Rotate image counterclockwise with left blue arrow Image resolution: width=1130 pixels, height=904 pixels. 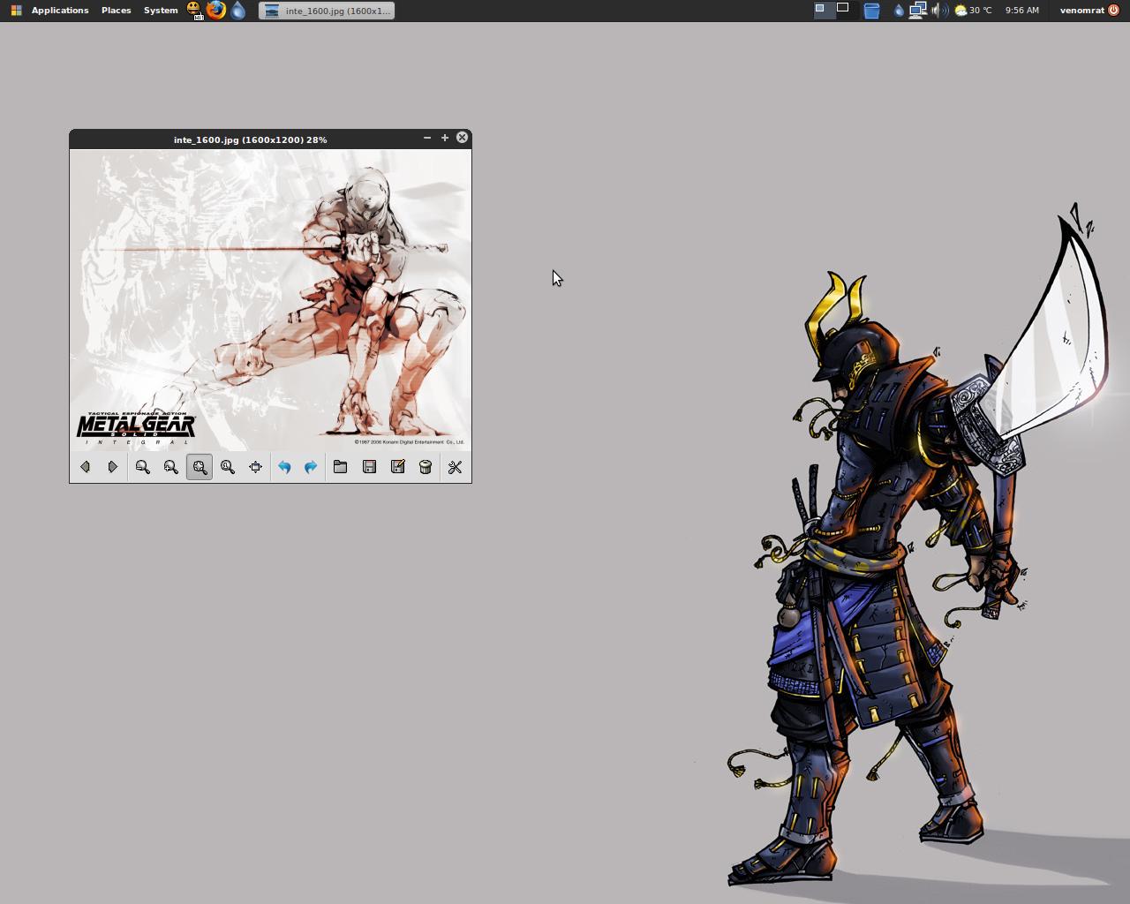284,467
